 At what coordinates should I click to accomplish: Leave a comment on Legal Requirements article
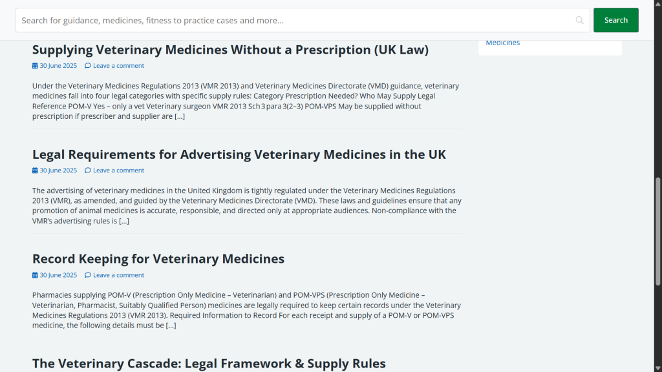coord(118,170)
